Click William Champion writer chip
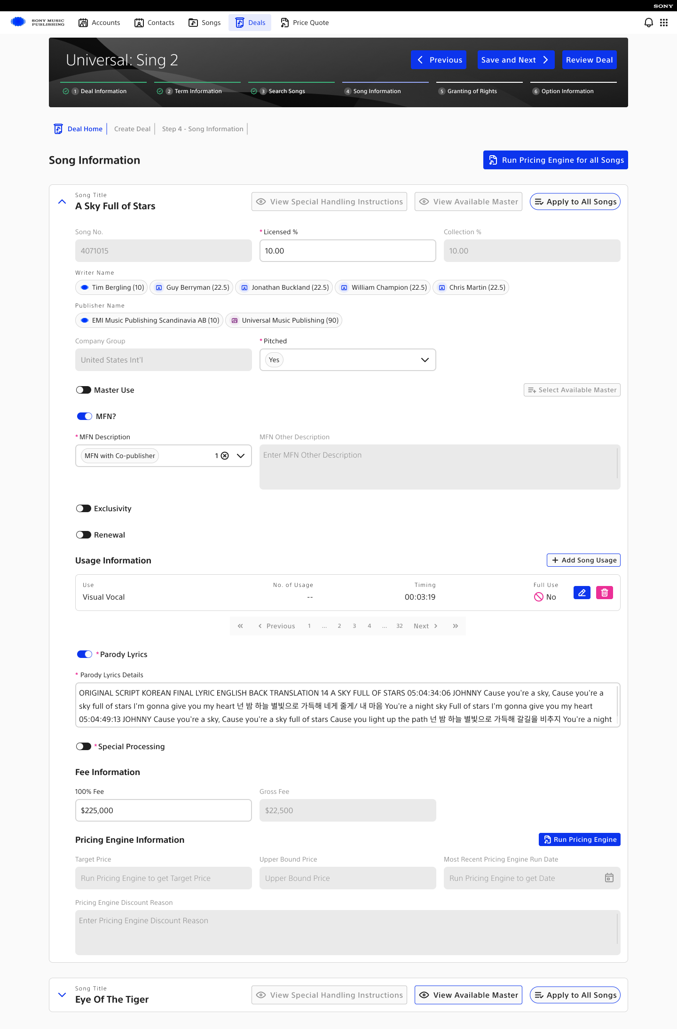The height and width of the screenshot is (1029, 677). click(x=382, y=287)
